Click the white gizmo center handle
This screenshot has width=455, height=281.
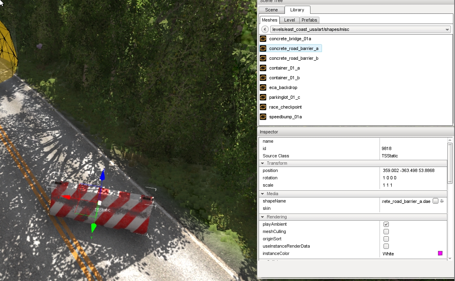coord(99,203)
